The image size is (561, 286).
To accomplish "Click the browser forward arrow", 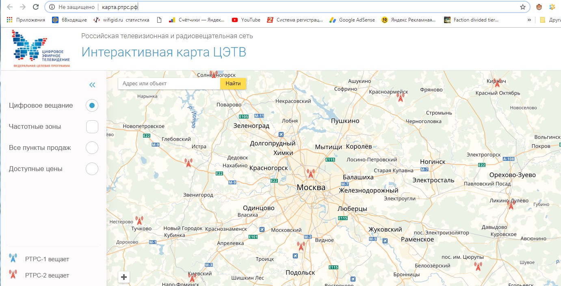I will (x=23, y=7).
